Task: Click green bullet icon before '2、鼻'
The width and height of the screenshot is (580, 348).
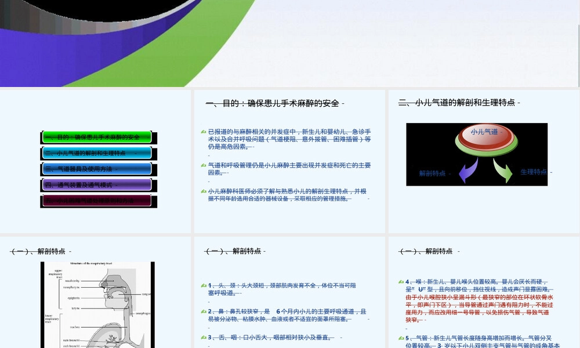Action: [204, 311]
